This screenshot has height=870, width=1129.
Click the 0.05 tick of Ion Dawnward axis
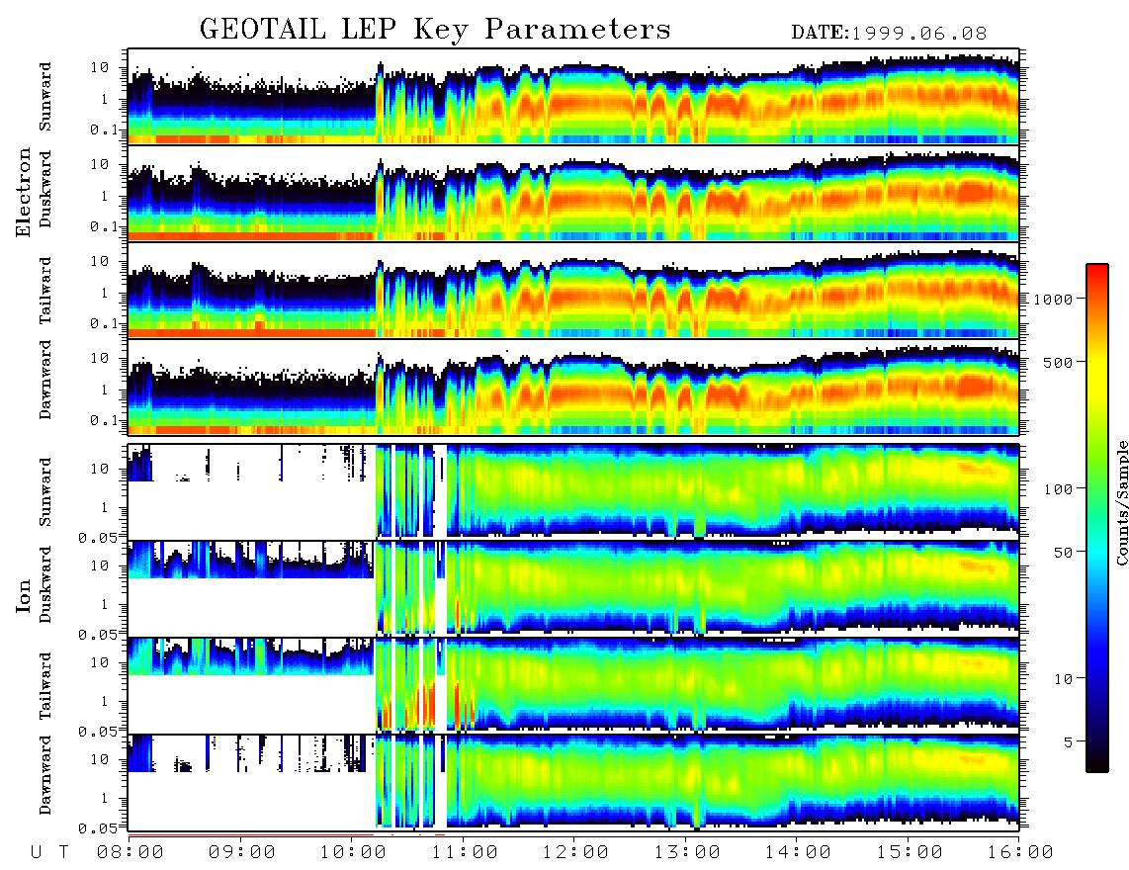coord(98,828)
